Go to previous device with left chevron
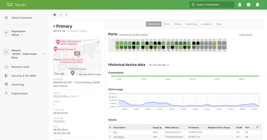267x140 pixels. pos(61,15)
